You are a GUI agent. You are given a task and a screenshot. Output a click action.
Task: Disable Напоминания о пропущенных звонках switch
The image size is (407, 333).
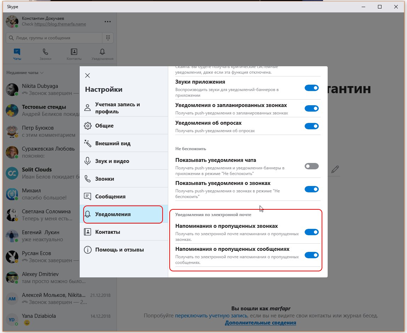tap(311, 232)
